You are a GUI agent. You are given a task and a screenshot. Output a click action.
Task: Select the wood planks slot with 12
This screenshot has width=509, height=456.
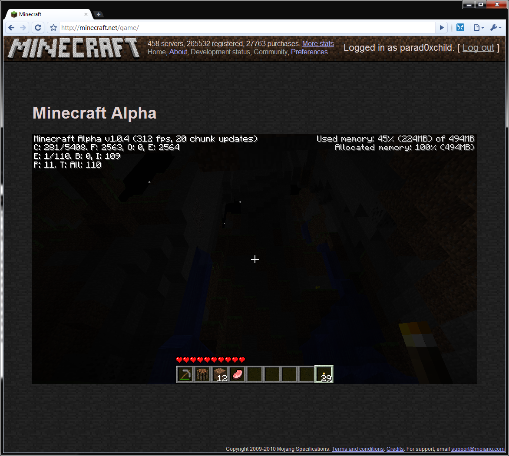(x=220, y=374)
